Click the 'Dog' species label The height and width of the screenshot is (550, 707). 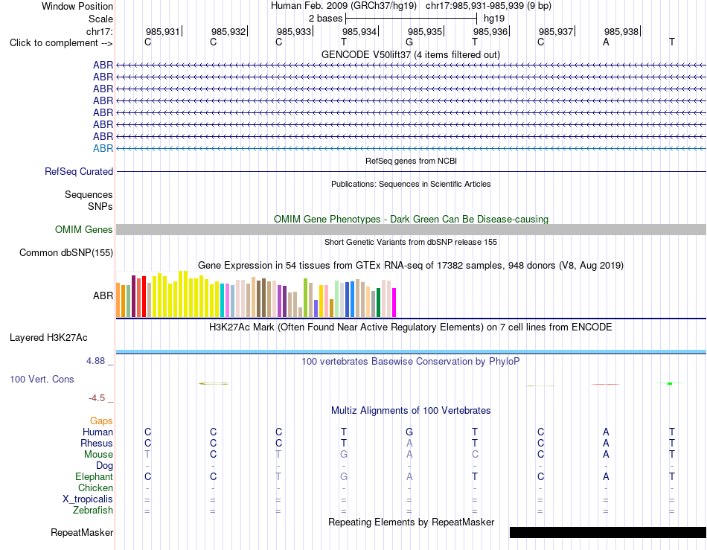[x=105, y=466]
